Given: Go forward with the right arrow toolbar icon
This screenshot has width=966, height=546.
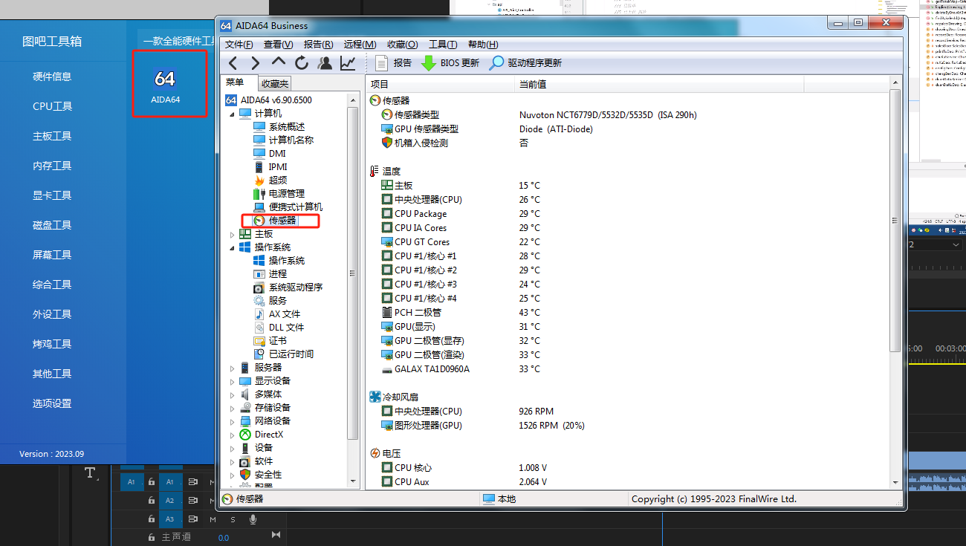Looking at the screenshot, I should click(256, 63).
